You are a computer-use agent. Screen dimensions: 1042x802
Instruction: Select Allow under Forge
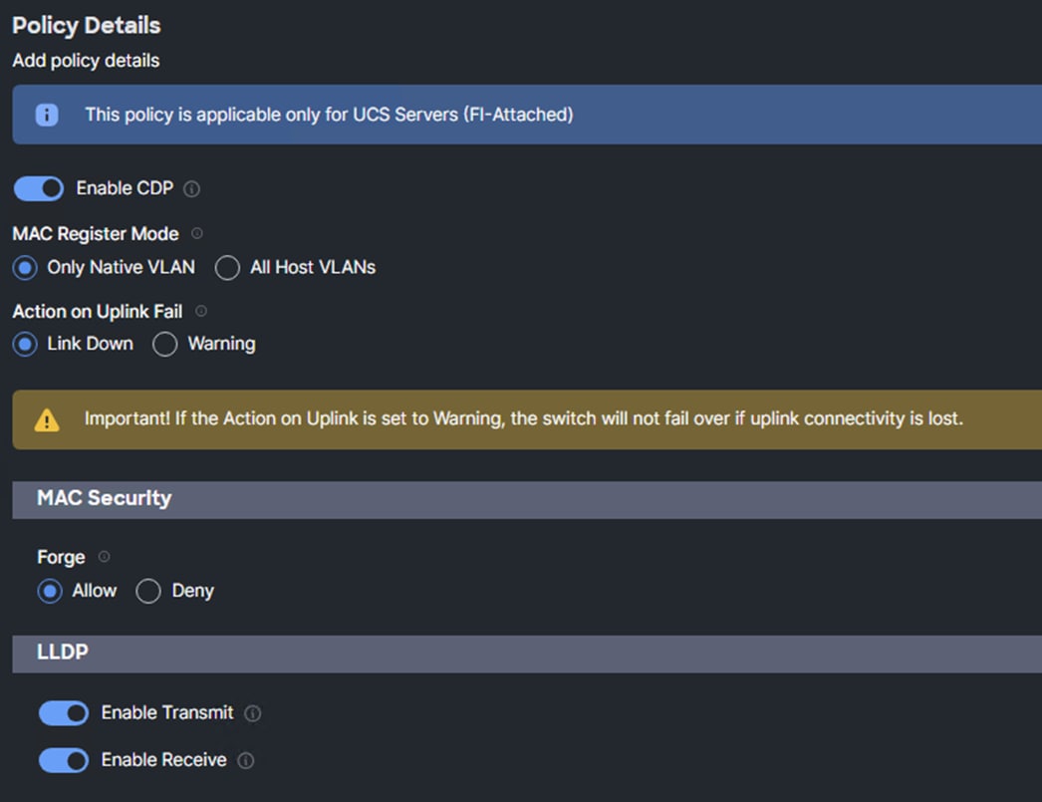click(x=50, y=591)
